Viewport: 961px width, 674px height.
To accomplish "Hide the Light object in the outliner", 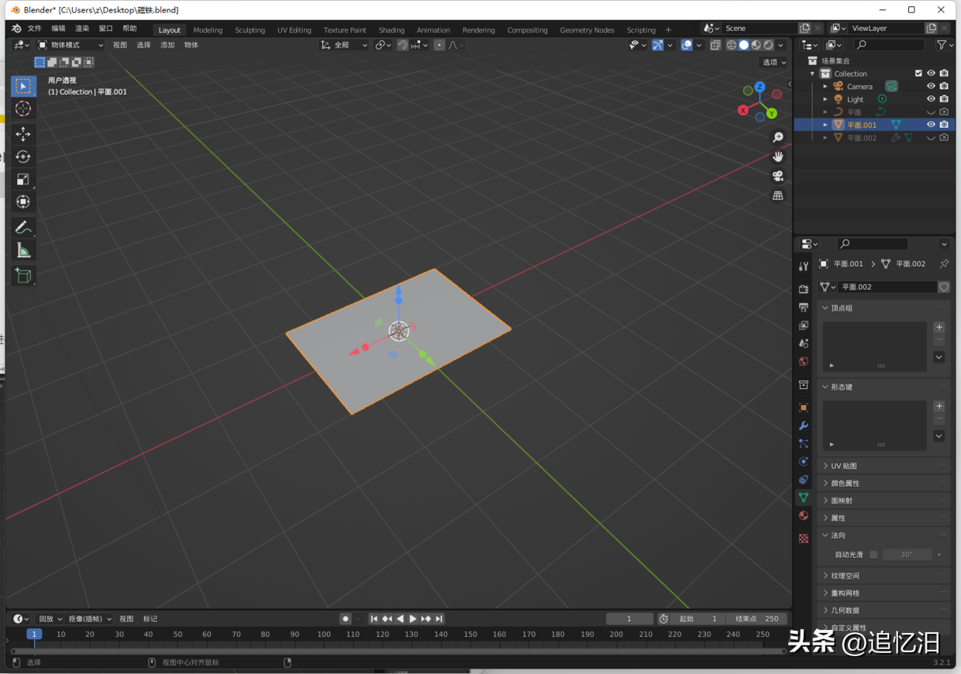I will [x=932, y=98].
